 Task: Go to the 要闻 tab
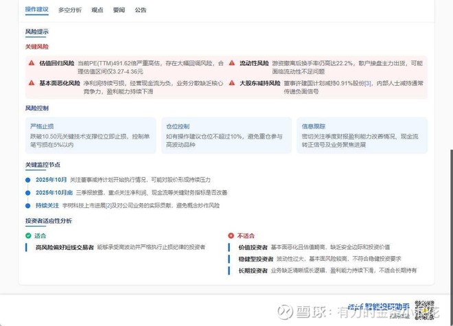[119, 10]
